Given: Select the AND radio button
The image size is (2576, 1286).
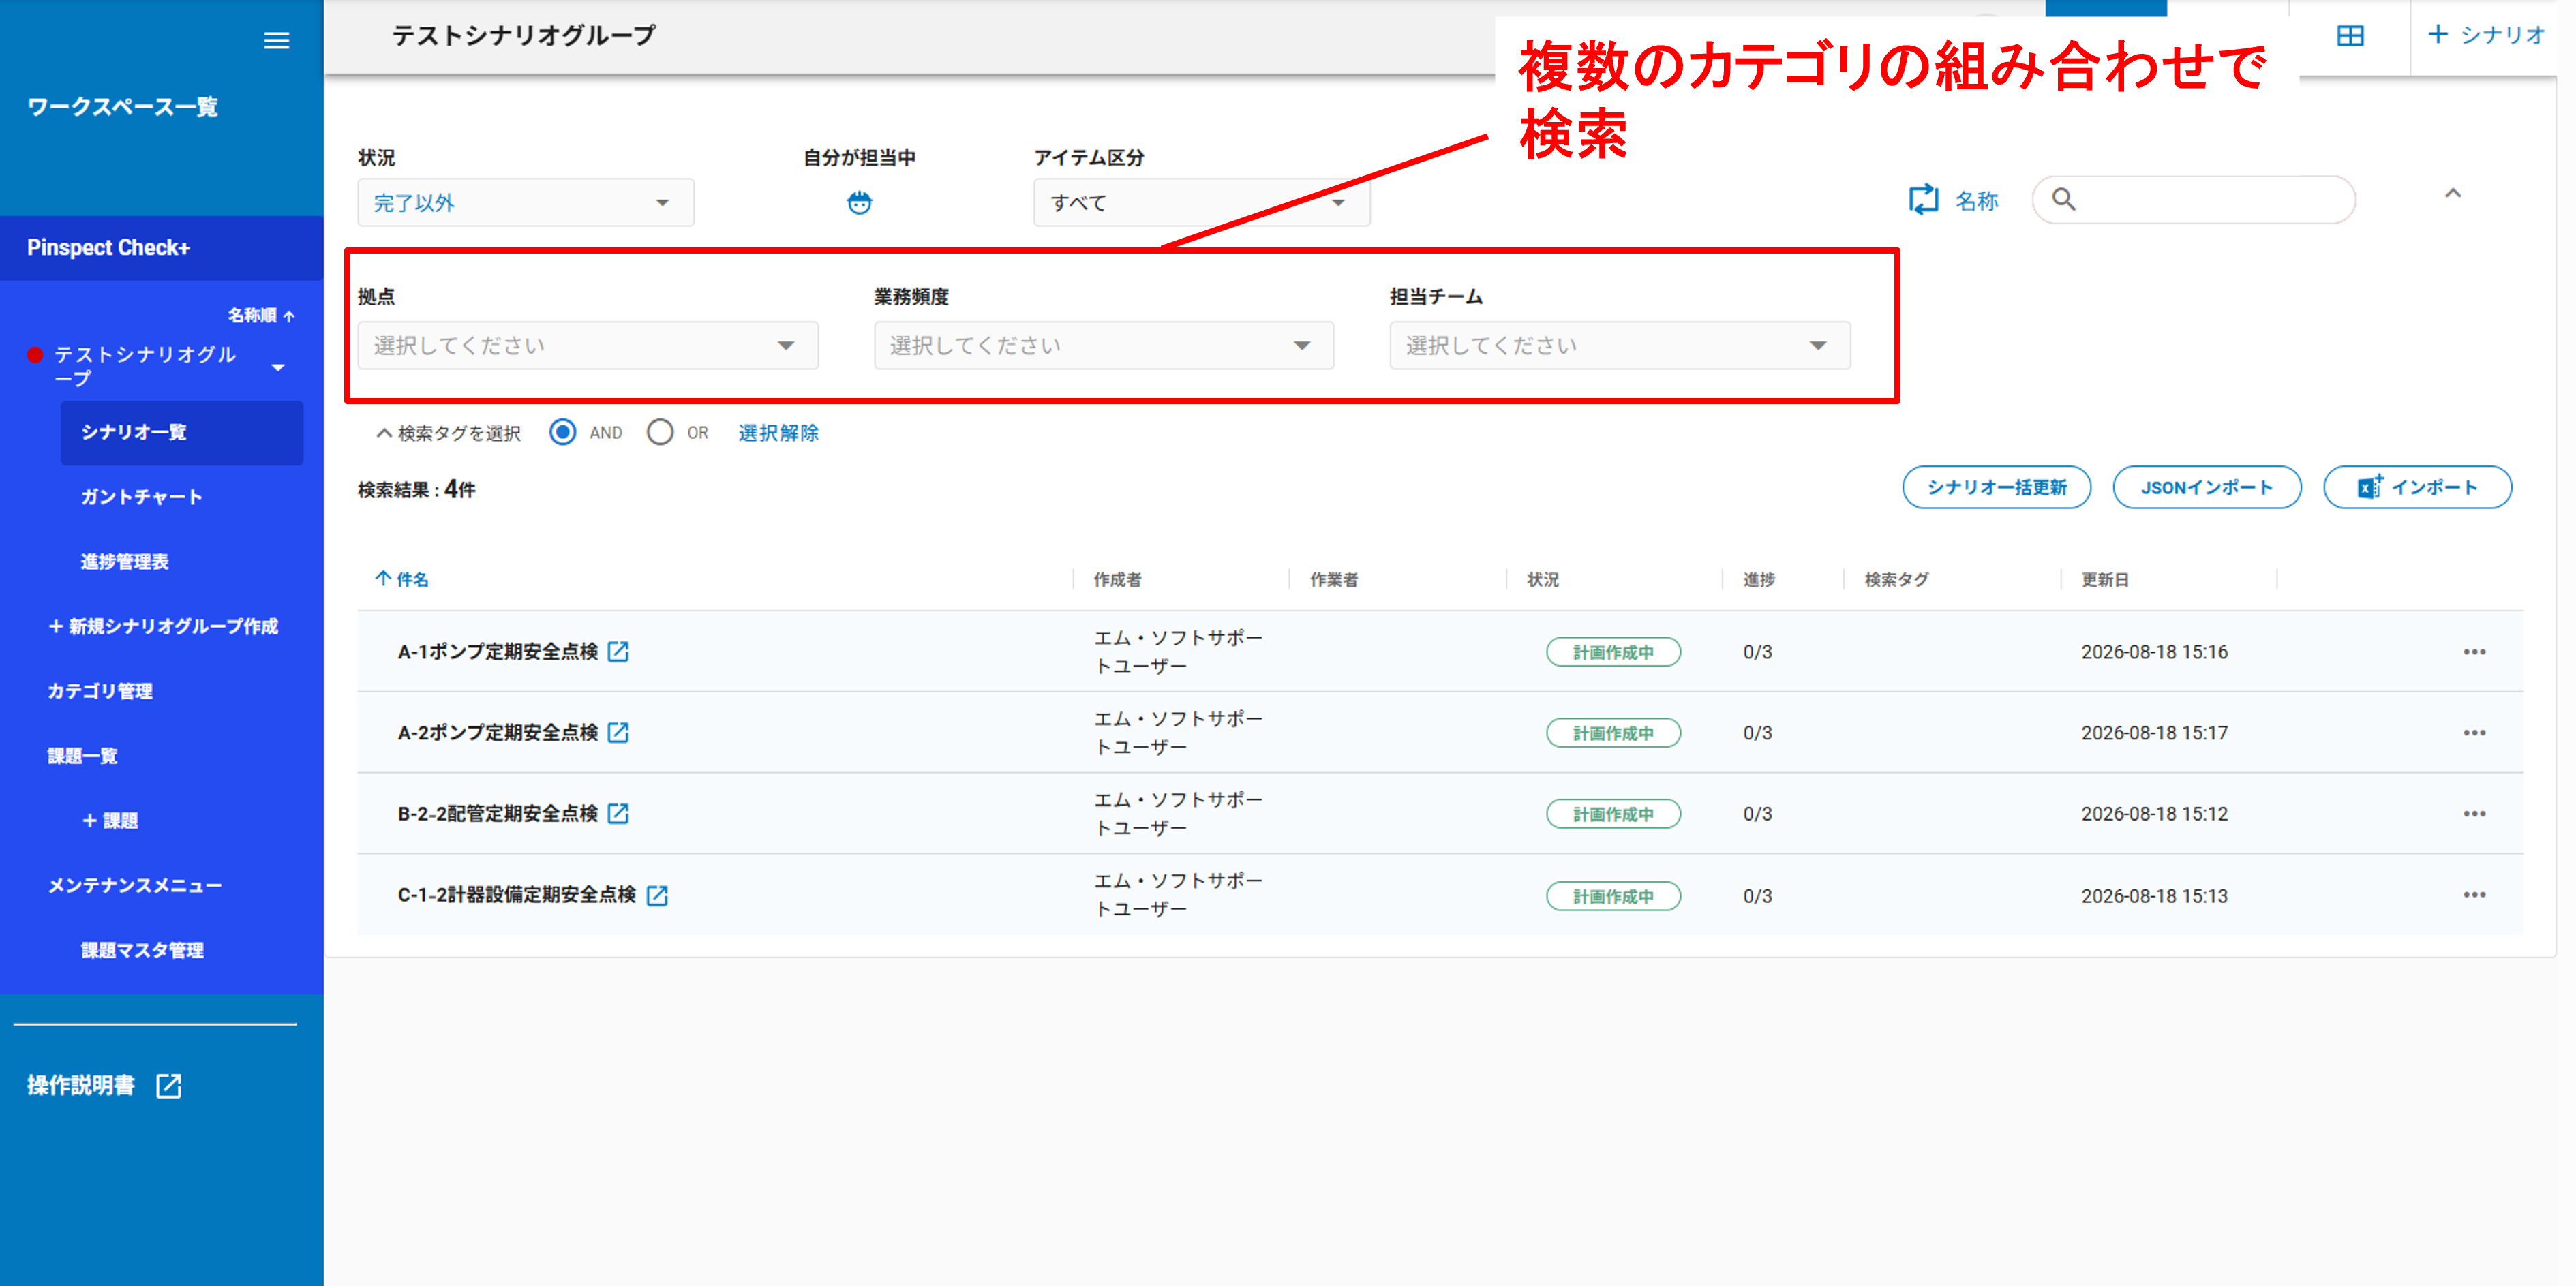Looking at the screenshot, I should point(563,432).
